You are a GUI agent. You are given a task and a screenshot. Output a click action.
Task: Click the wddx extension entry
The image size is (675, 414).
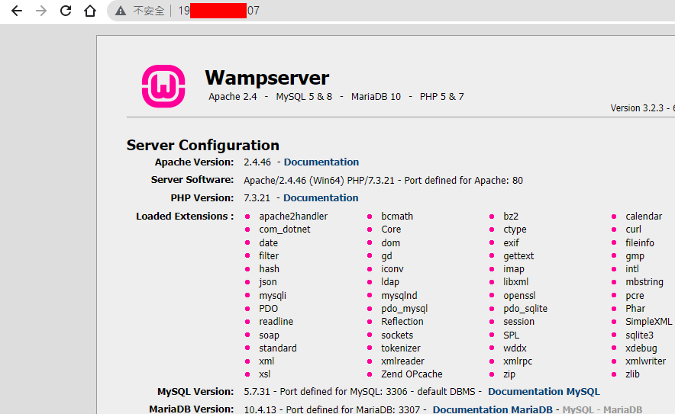pyautogui.click(x=515, y=348)
